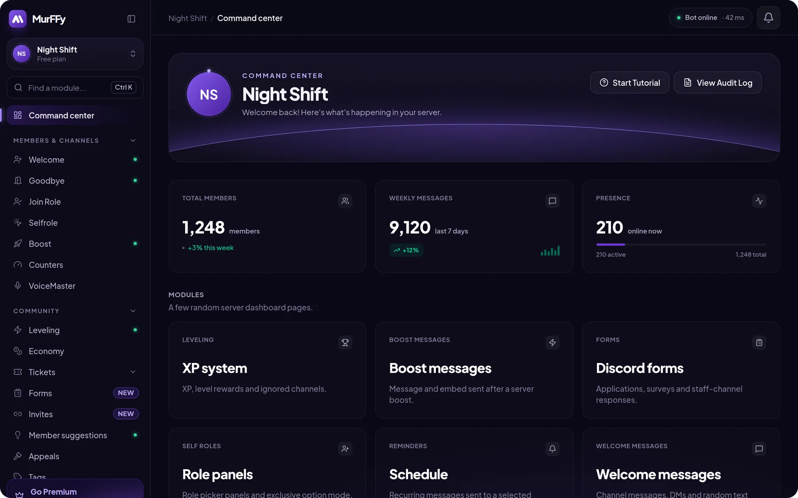Image resolution: width=798 pixels, height=498 pixels.
Task: Select Join Role in the sidebar
Action: point(75,201)
